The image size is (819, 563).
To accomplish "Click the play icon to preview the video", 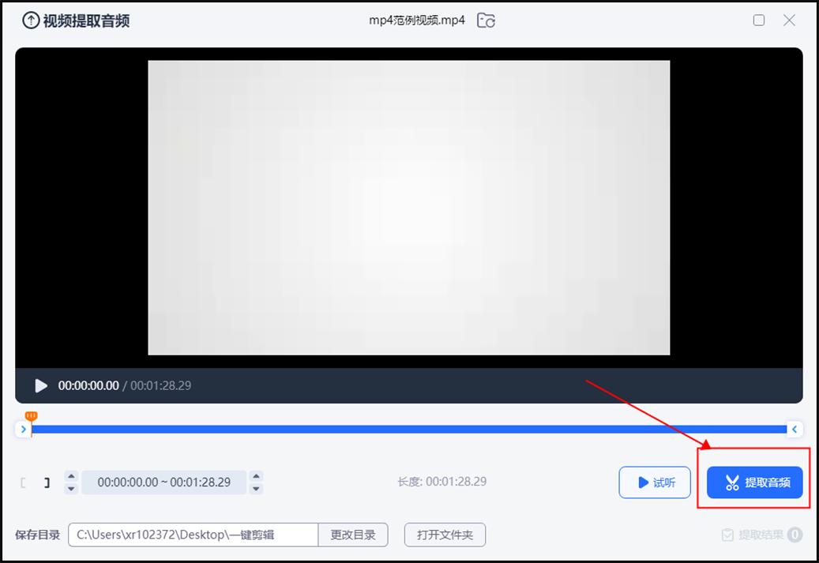I will click(x=40, y=385).
